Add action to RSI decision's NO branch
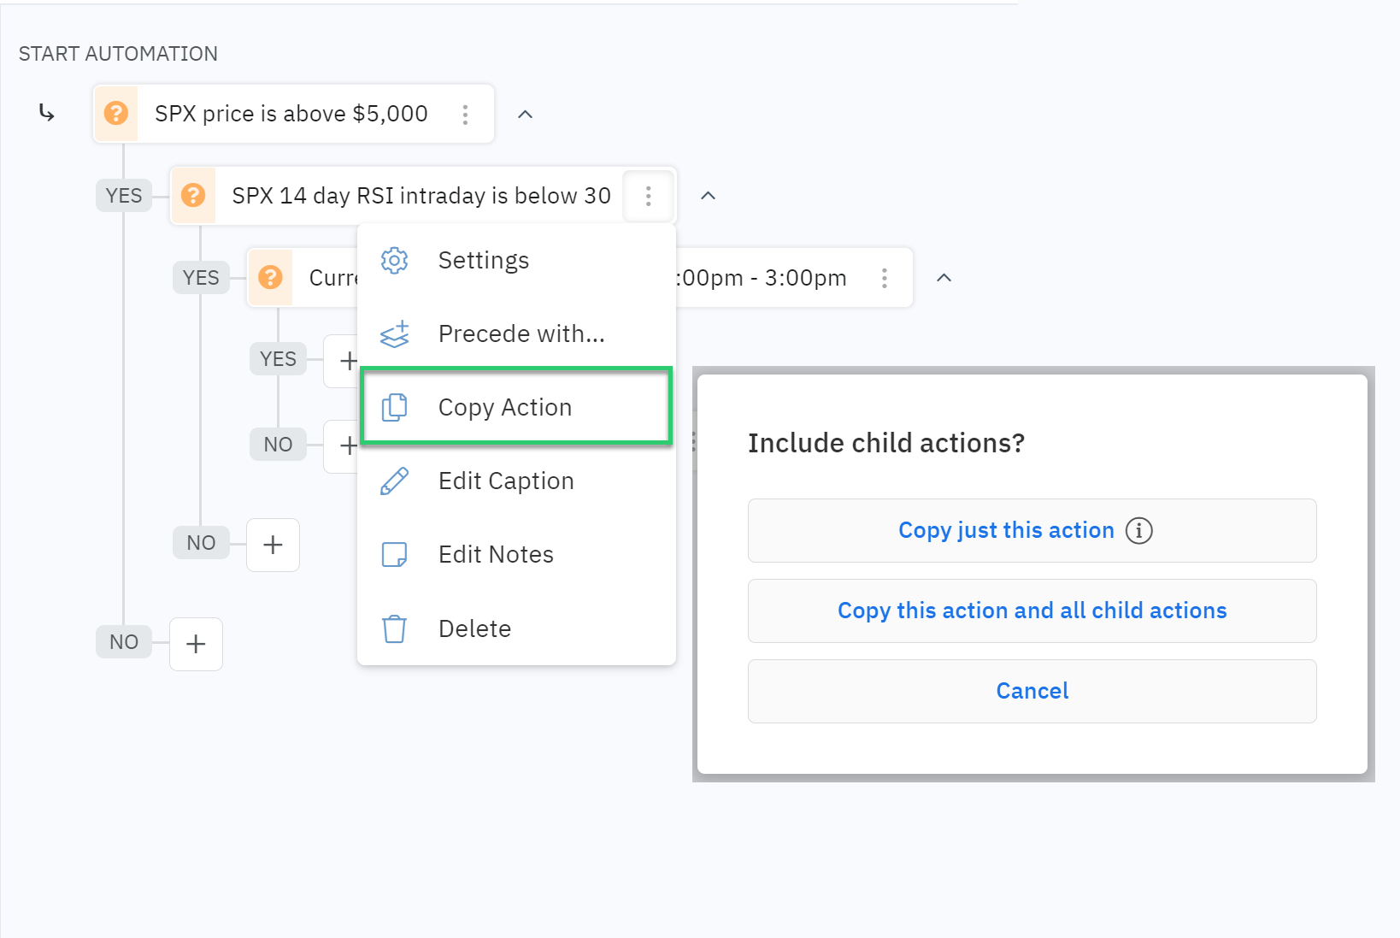 tap(273, 545)
